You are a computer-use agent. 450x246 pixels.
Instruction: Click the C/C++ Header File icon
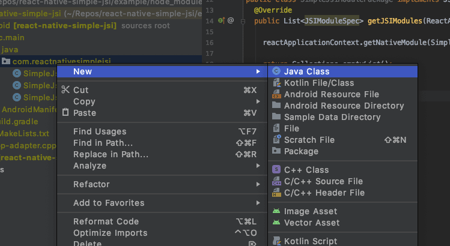point(276,193)
